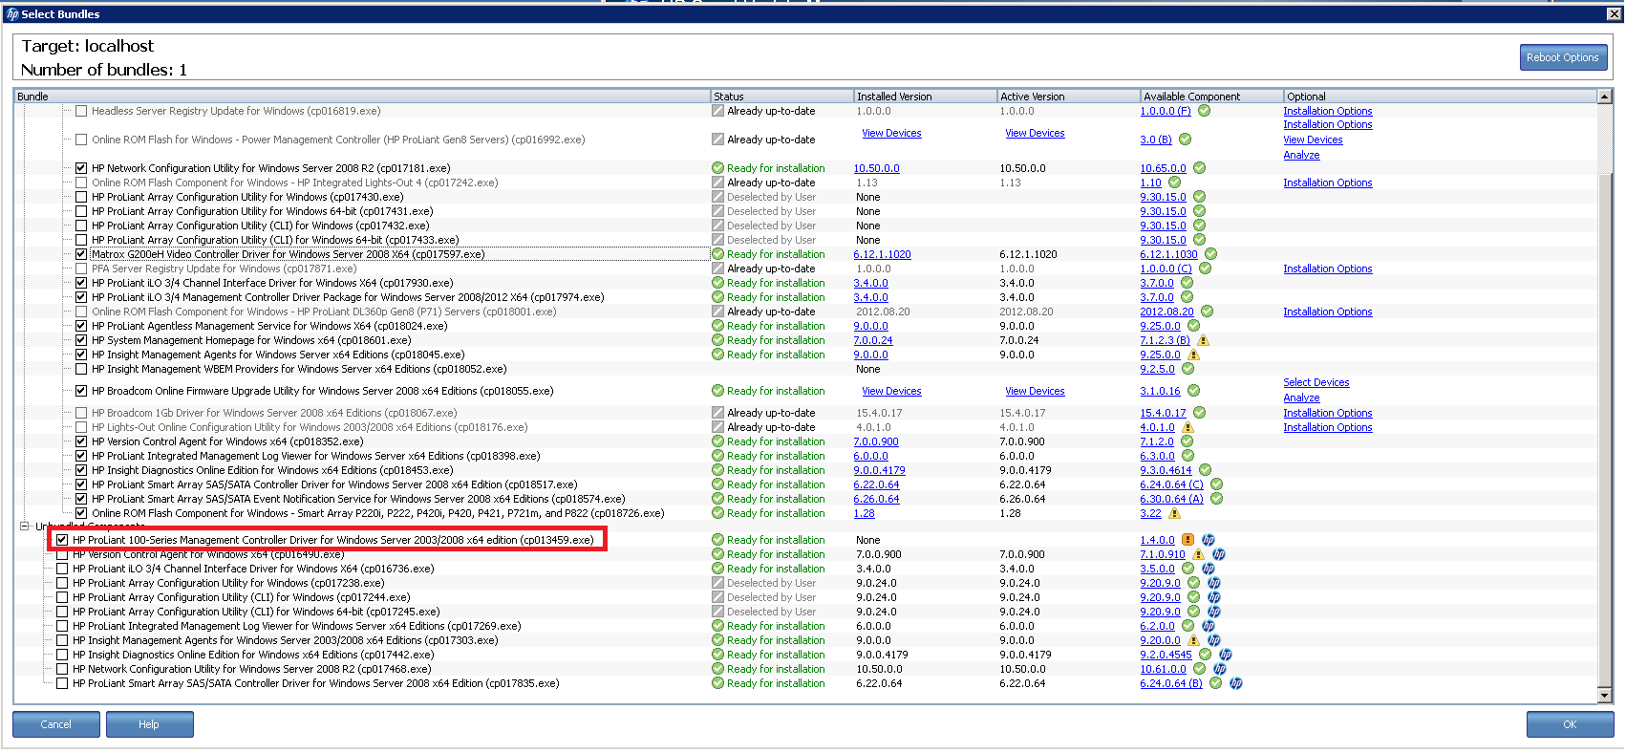
Task: Click the Optional column header
Action: point(1441,97)
